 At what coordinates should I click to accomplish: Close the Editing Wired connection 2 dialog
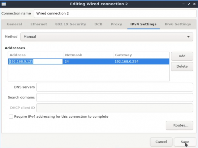(x=194, y=4)
